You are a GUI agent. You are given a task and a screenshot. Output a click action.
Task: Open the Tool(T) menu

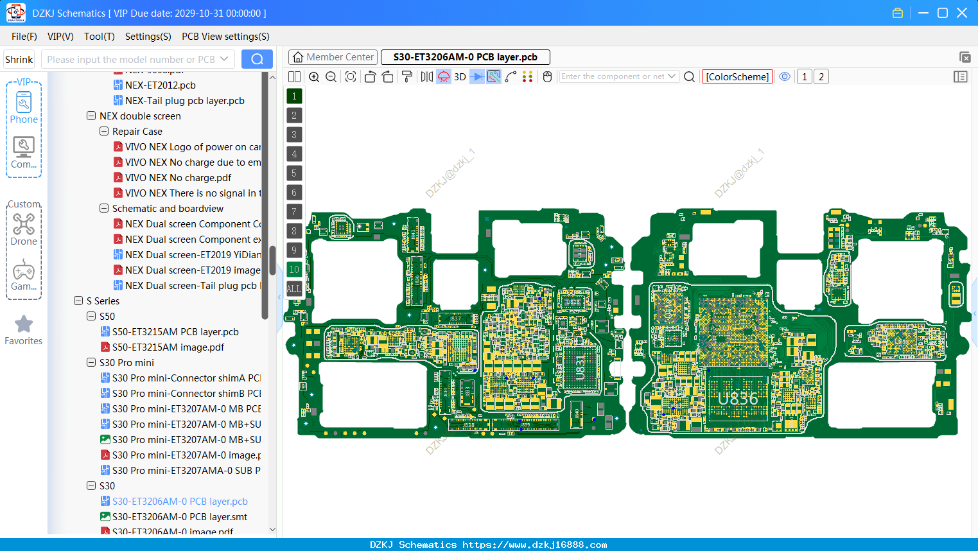coord(100,37)
